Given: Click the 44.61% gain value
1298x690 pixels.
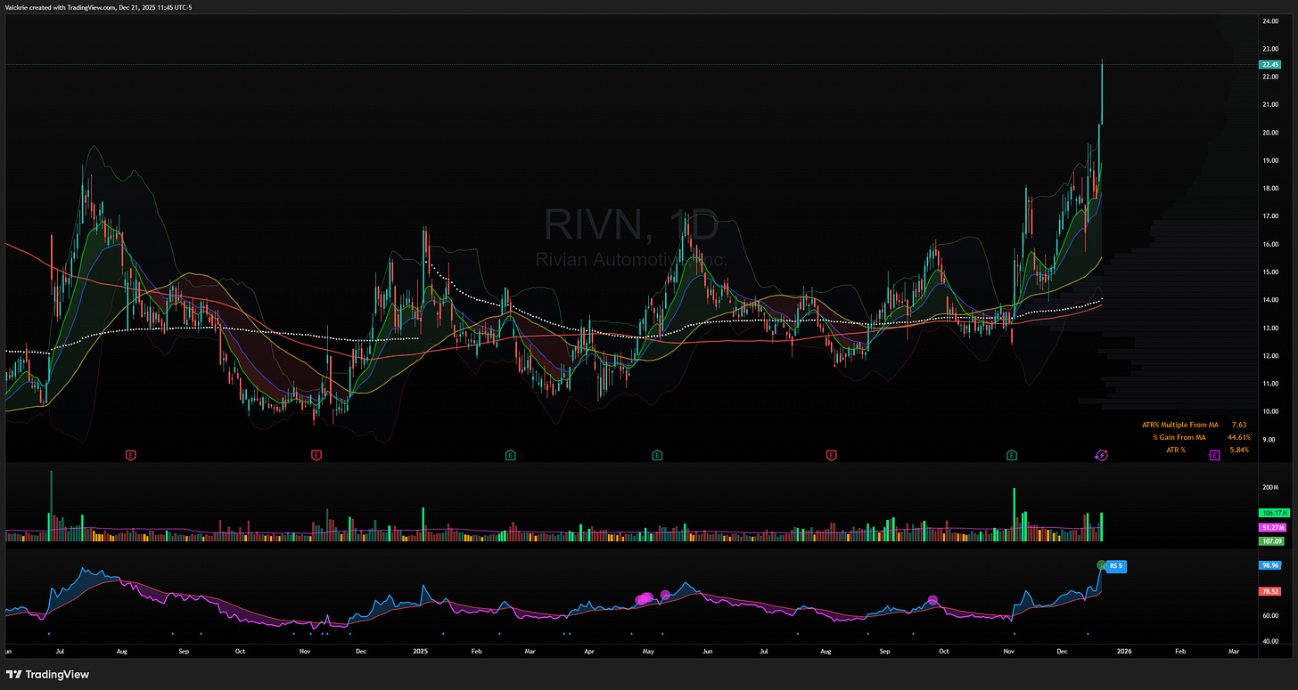Looking at the screenshot, I should coord(1239,437).
